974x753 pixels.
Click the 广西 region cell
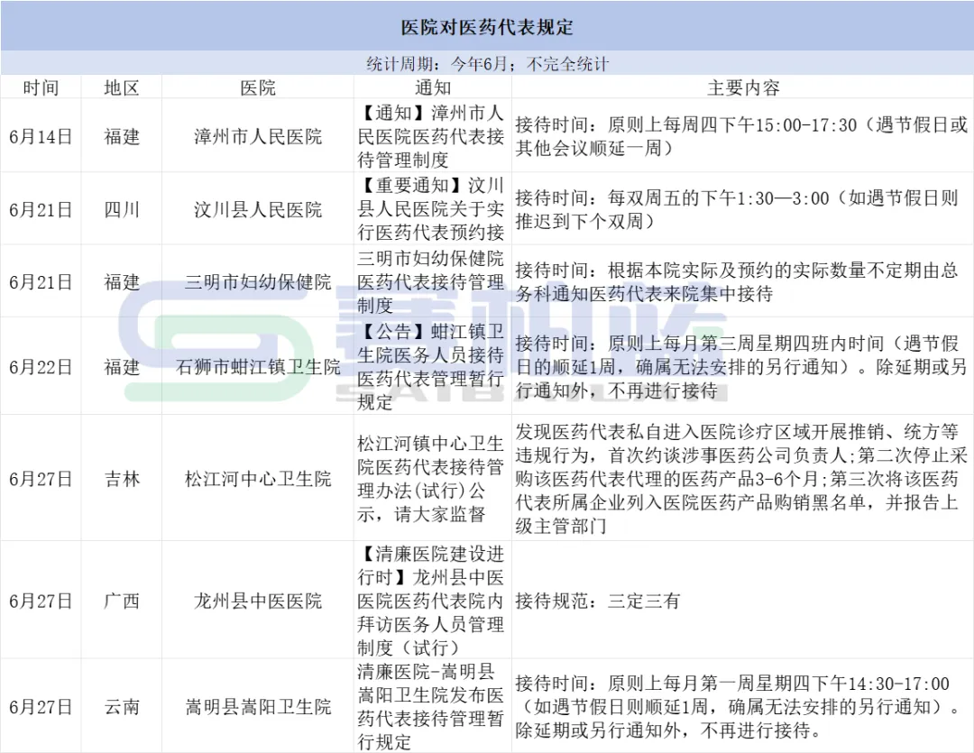(x=122, y=601)
